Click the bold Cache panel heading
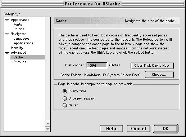 [x=61, y=21]
